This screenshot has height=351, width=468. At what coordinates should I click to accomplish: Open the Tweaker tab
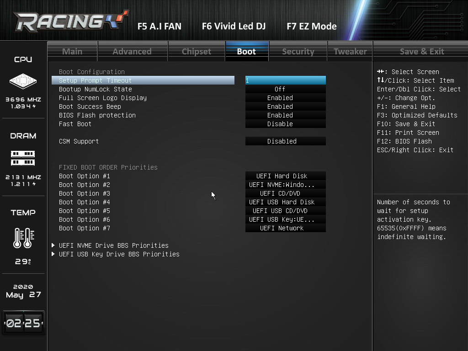350,51
